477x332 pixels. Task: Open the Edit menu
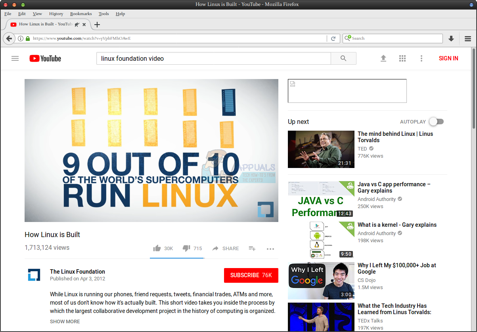[22, 14]
